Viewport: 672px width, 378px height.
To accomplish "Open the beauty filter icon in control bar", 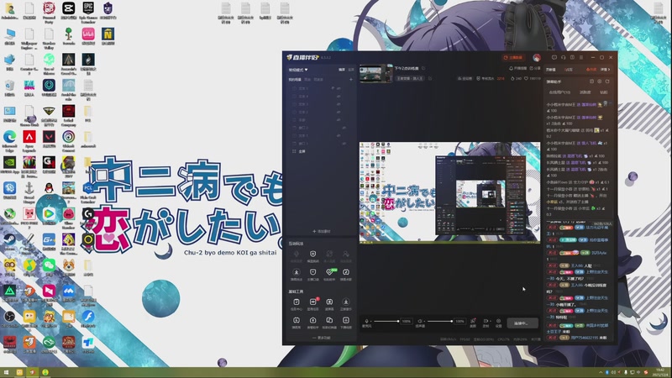I will [473, 321].
